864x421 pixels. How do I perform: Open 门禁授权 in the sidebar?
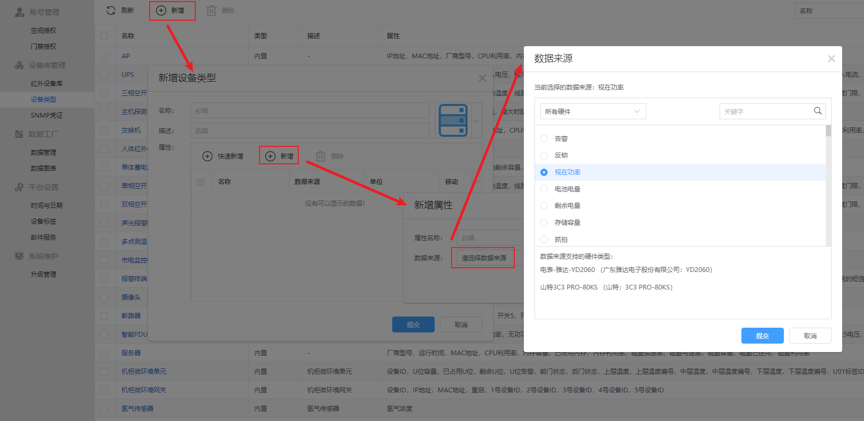44,47
